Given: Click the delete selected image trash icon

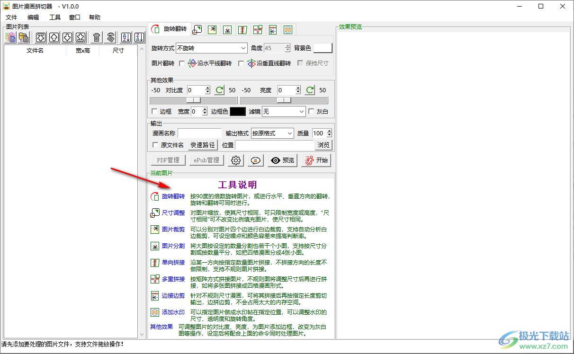Looking at the screenshot, I should coord(96,37).
